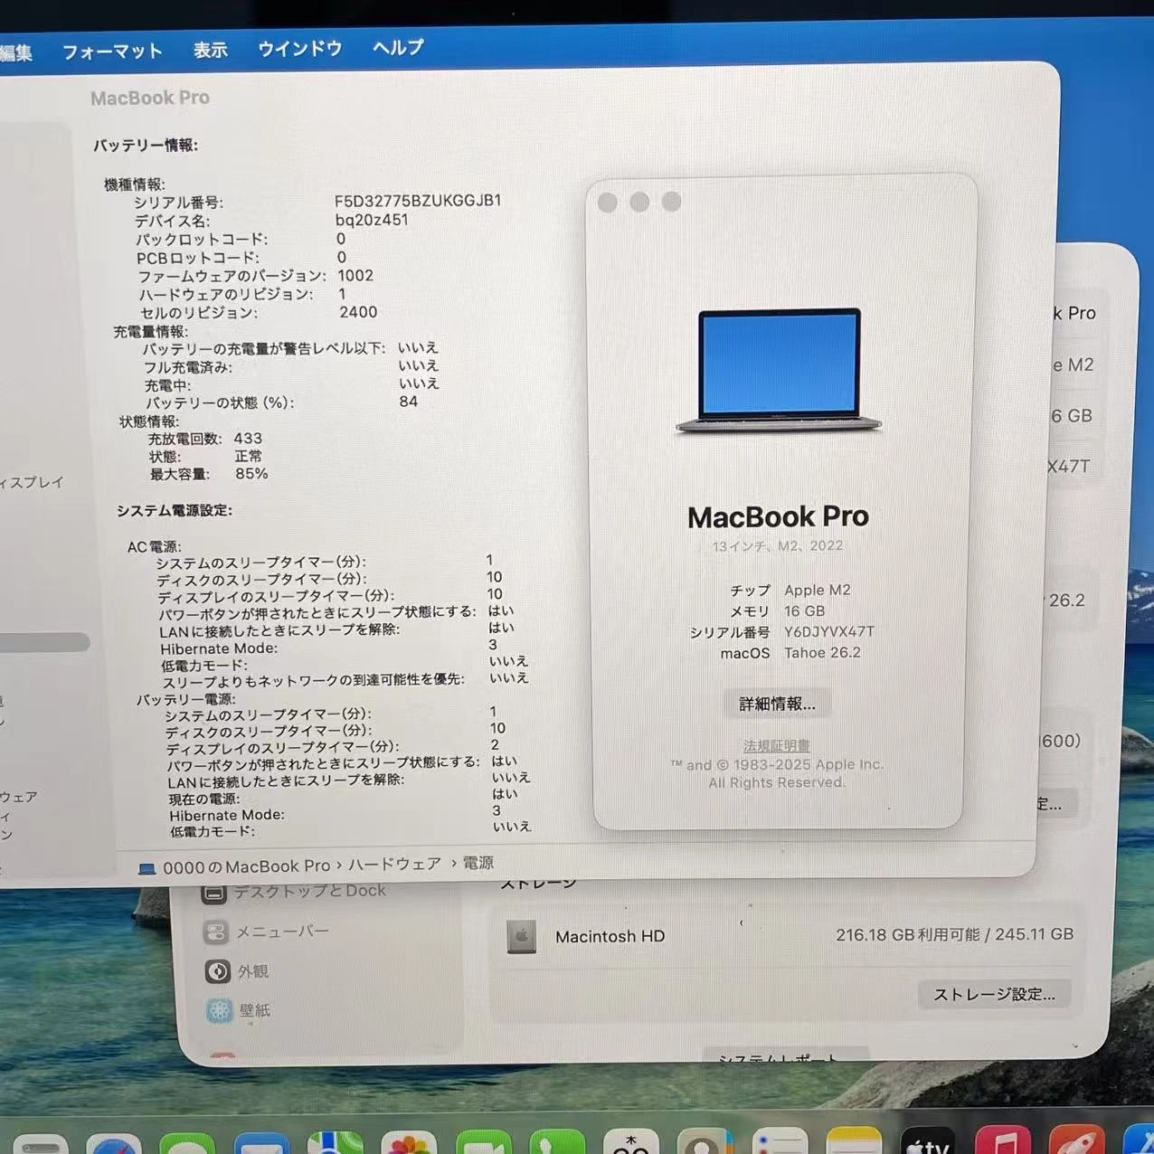
Task: Click the バッテリー情報: heading
Action: 146,146
